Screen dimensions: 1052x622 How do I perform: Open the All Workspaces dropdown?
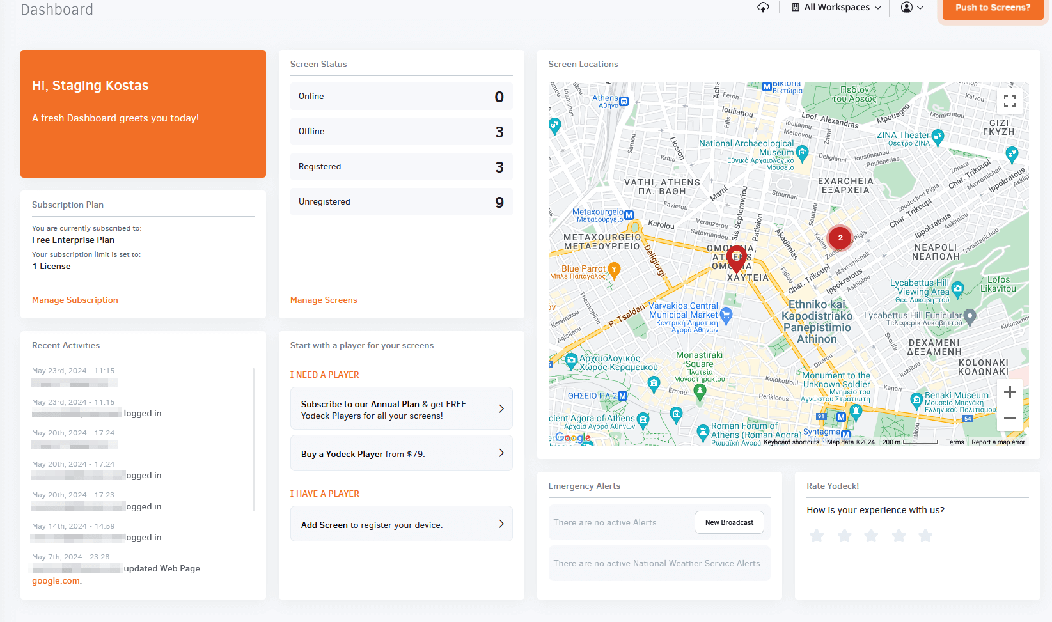836,7
